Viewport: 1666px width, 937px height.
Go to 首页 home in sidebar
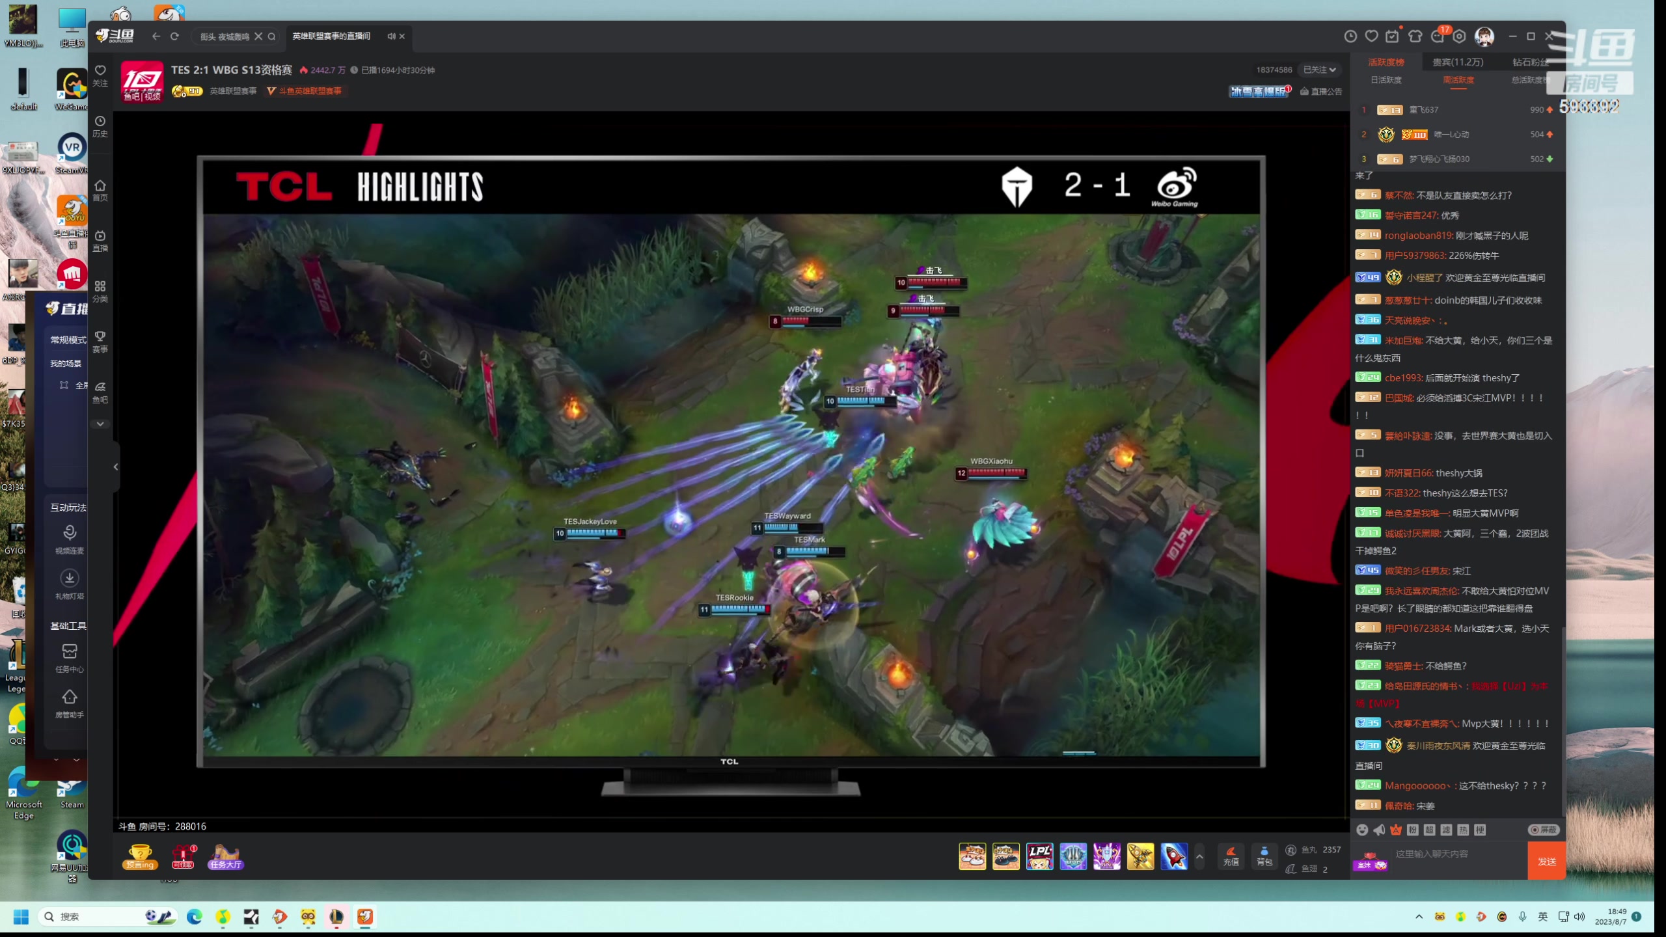pos(100,190)
